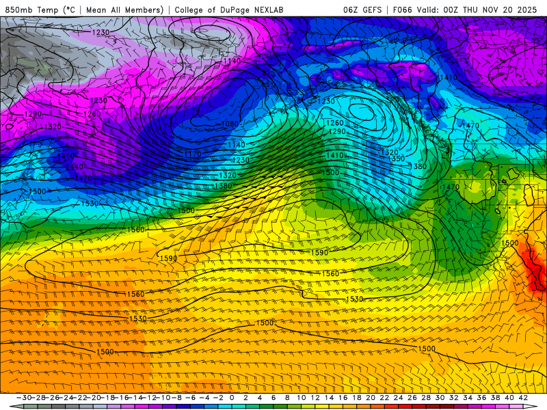547x410 pixels.
Task: Click the 6 value on temperature scale
Action: pyautogui.click(x=273, y=398)
